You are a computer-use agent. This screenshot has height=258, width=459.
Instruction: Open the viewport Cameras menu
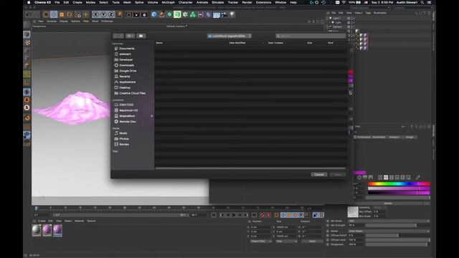(x=52, y=21)
